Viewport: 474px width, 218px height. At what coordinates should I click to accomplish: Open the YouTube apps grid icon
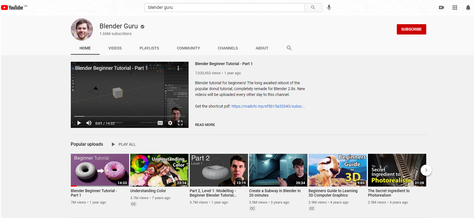[455, 8]
